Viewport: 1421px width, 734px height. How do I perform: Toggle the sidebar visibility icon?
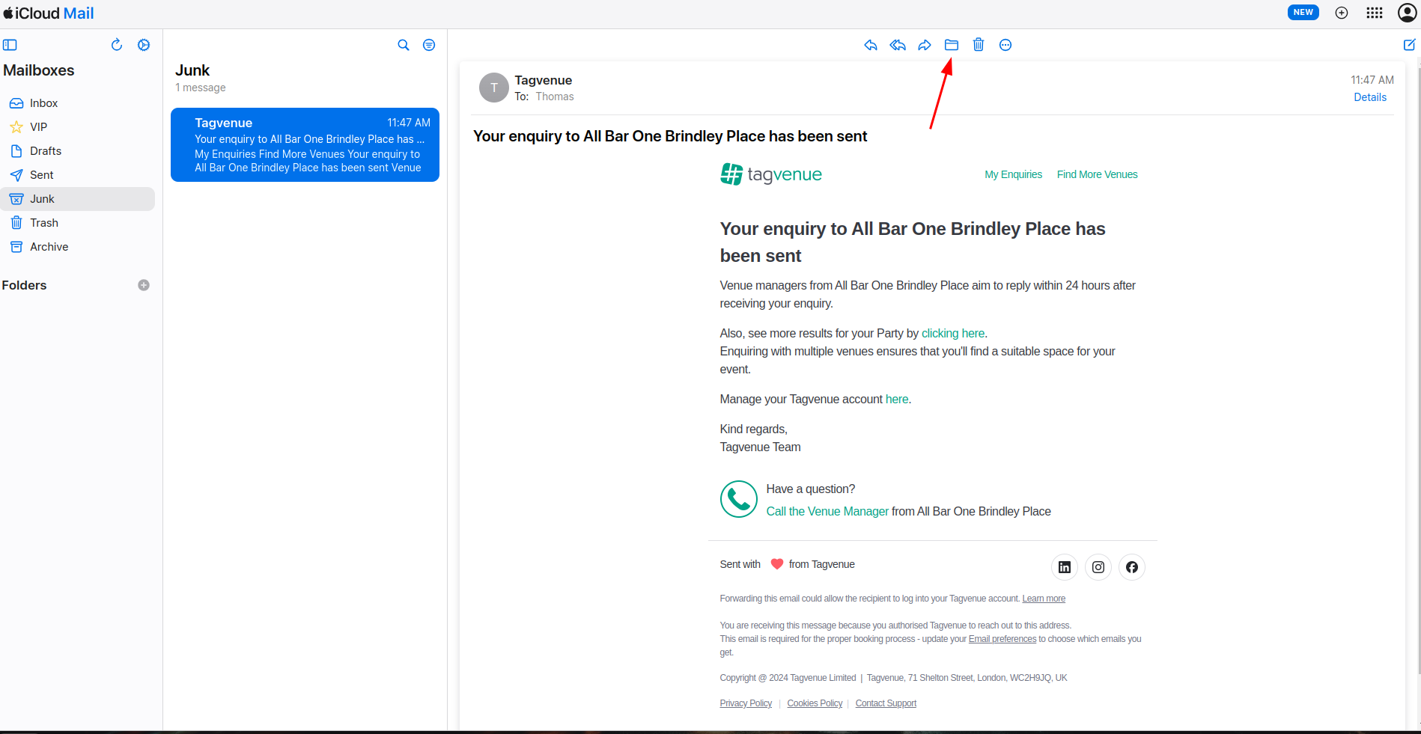click(x=10, y=45)
